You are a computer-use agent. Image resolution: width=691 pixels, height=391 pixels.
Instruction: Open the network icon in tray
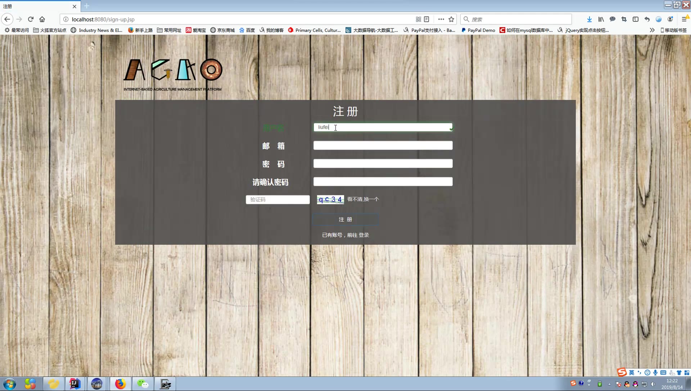(x=644, y=384)
